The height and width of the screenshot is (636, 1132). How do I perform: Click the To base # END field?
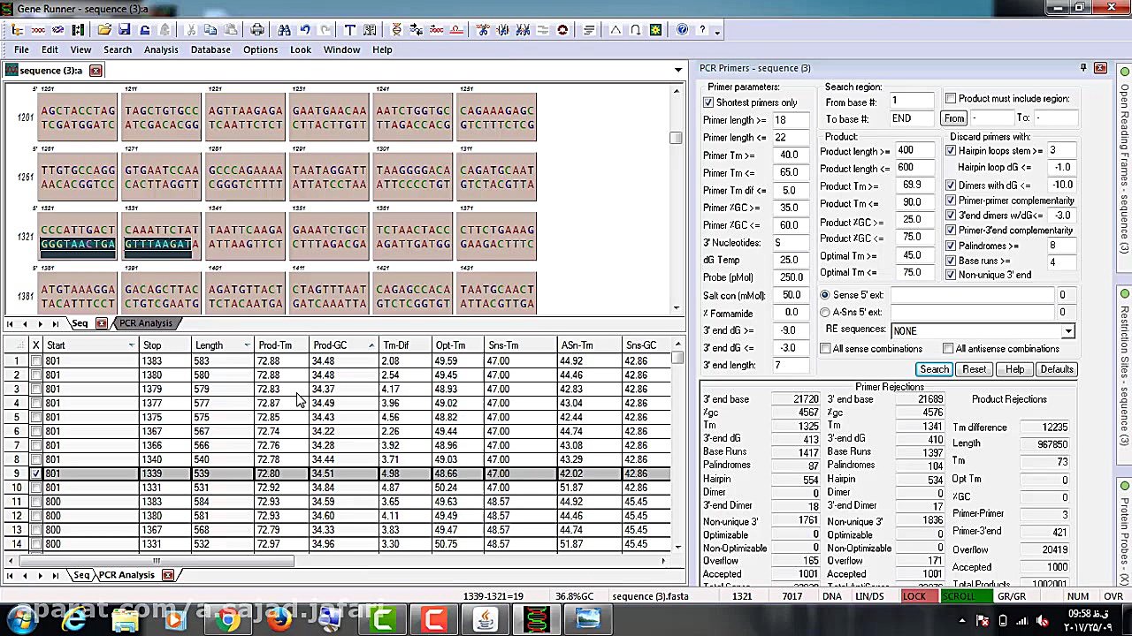click(x=912, y=118)
